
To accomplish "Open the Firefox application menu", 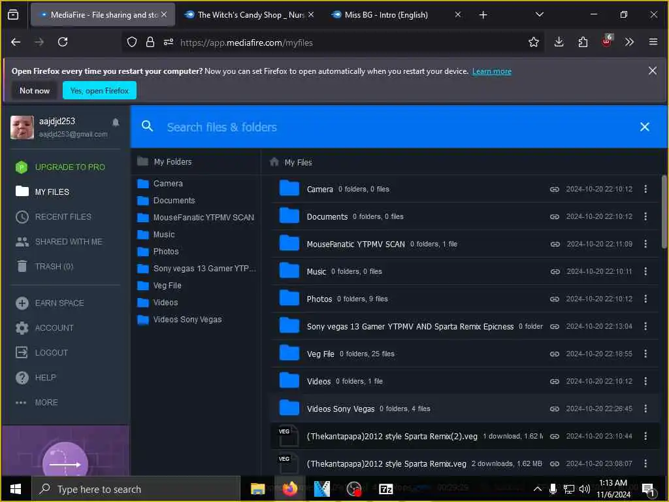I will coord(653,42).
